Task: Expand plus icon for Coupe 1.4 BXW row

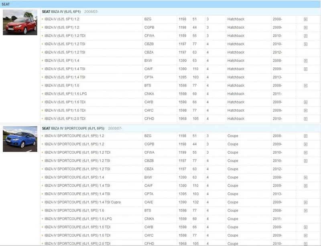Action: point(305,177)
